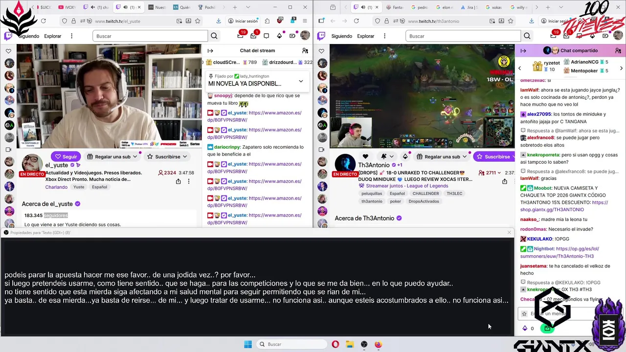Viewport: 626px width, 352px height.
Task: Click el_yuste profile avatar EN DIRECTO
Action: [x=32, y=165]
